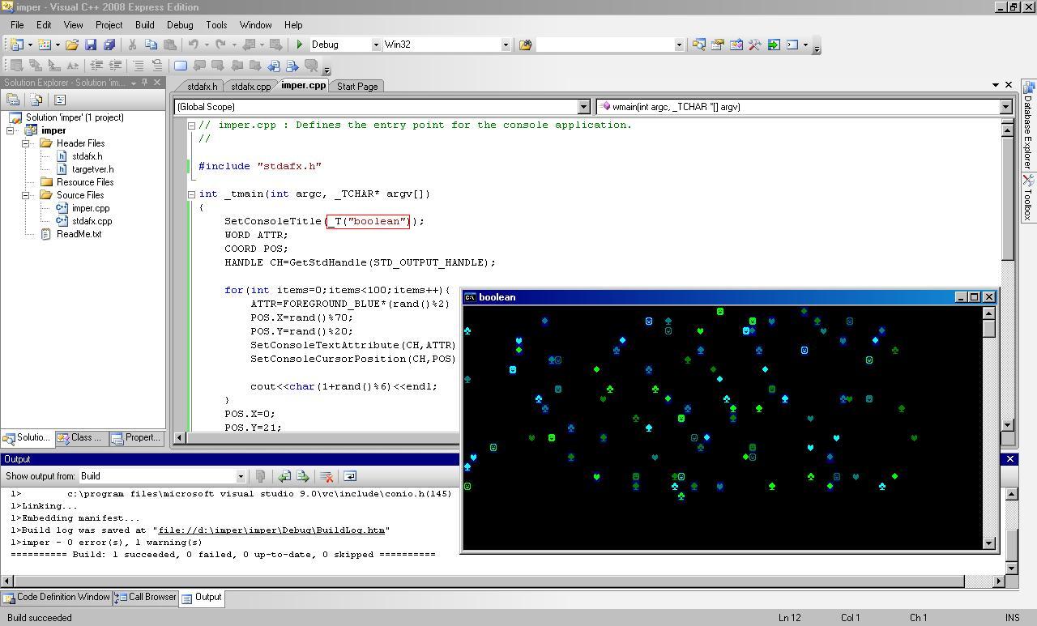Image resolution: width=1037 pixels, height=626 pixels.
Task: Toggle word wrap in the Output pane
Action: (x=350, y=476)
